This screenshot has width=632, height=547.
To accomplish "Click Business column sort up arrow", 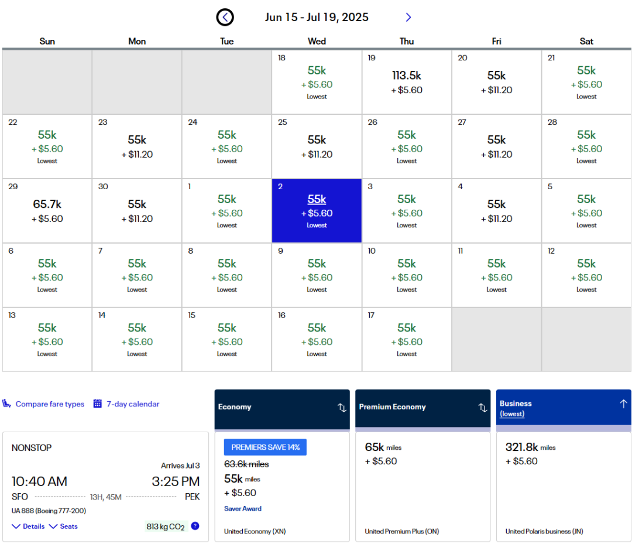I will tap(623, 404).
